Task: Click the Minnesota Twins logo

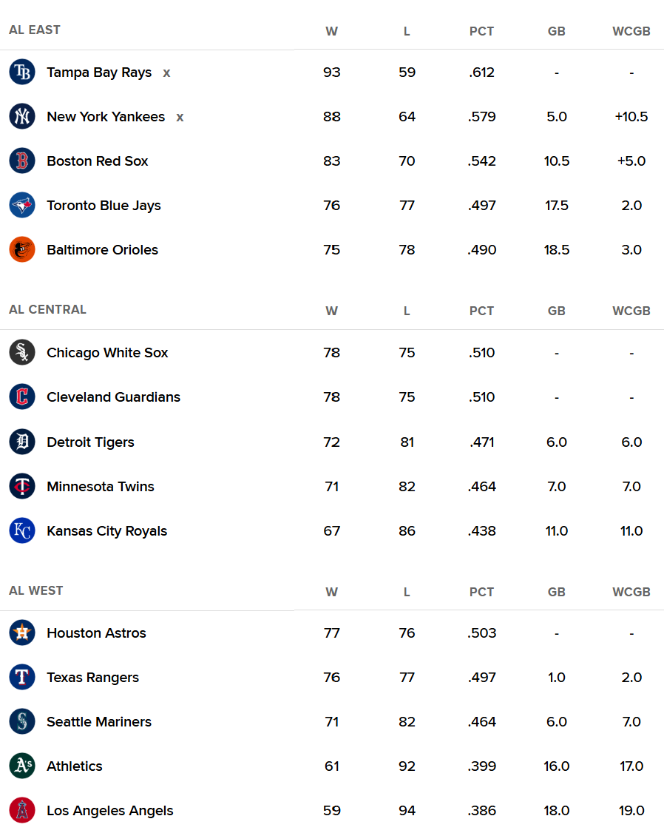Action: [x=22, y=486]
